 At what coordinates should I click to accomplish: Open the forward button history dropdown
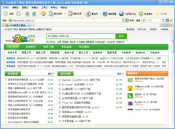[22, 14]
